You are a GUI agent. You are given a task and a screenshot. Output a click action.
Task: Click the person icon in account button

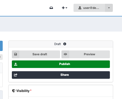tap(80, 8)
